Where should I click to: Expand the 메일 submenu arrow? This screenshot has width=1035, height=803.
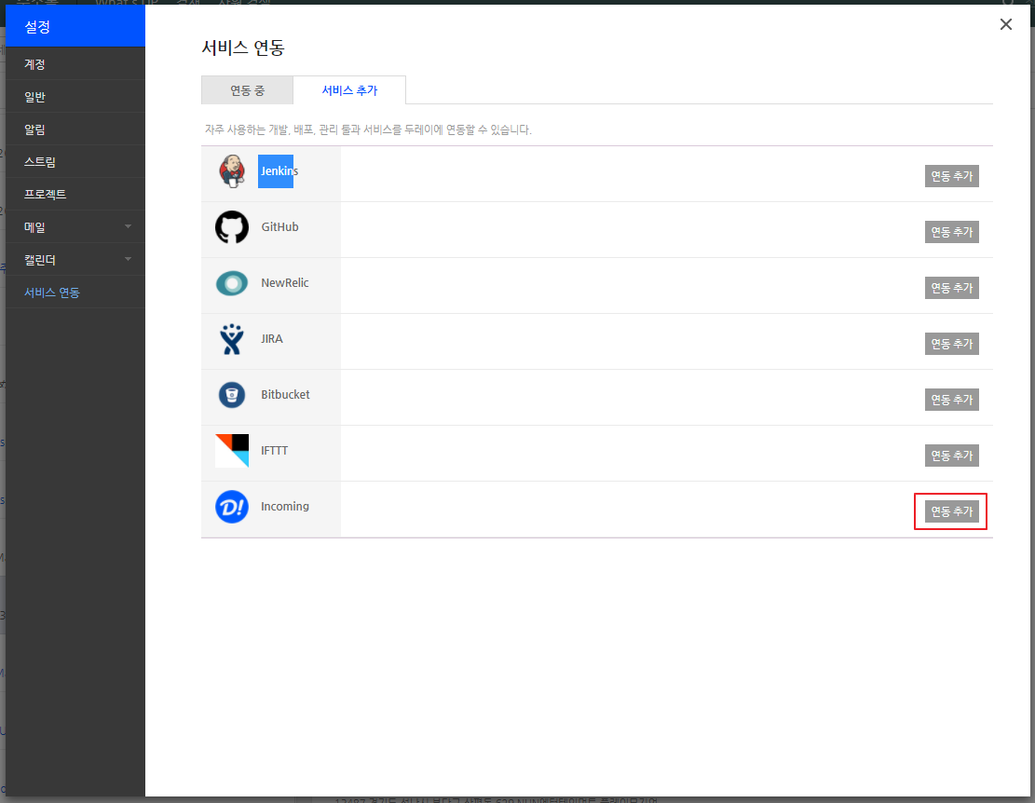[x=128, y=226]
